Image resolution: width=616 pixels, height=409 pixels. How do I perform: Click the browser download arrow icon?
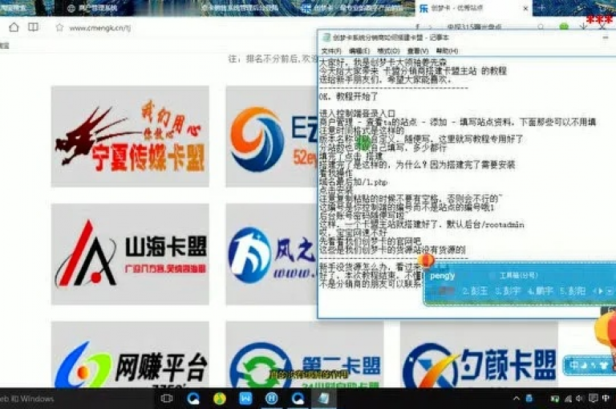coord(584,26)
